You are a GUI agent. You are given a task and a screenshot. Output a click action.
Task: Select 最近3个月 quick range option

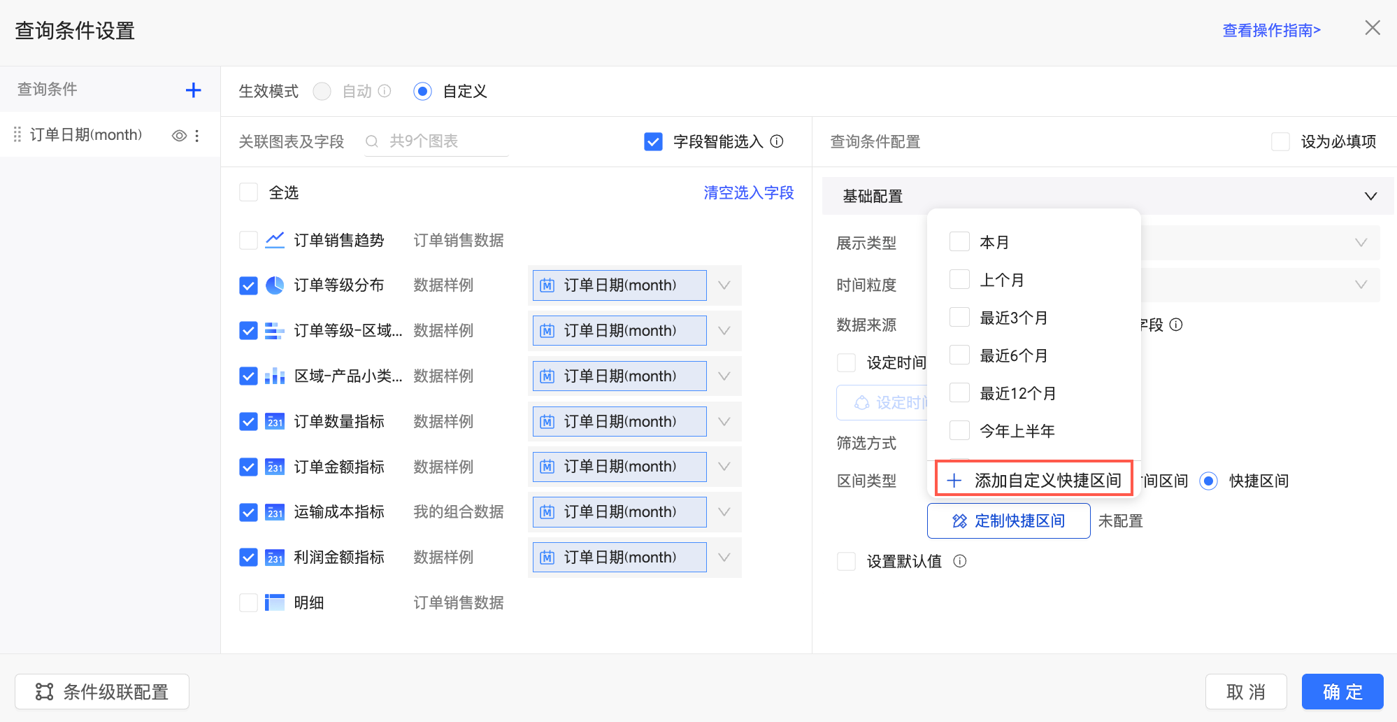click(x=959, y=318)
